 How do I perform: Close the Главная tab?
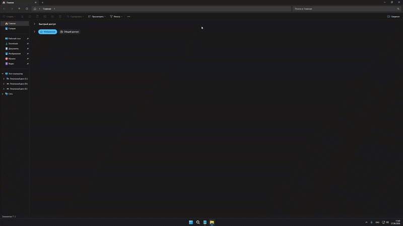coord(35,3)
